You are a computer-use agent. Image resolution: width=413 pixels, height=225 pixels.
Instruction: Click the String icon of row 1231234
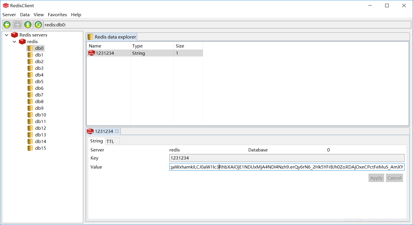(92, 53)
